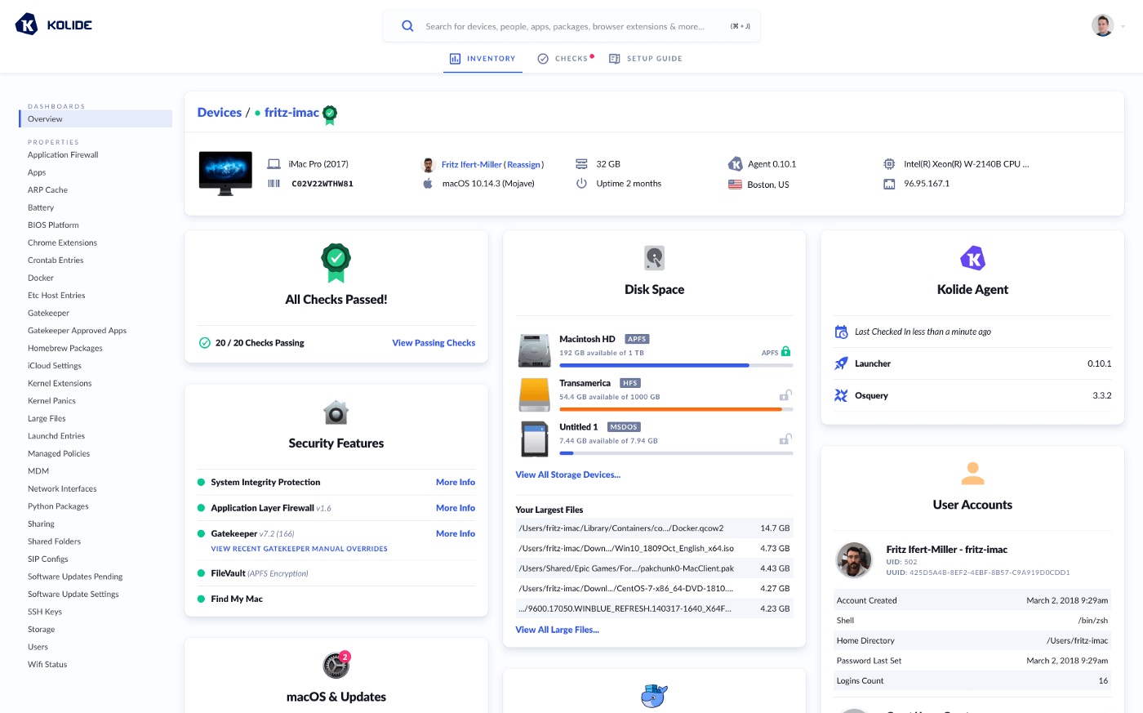Click the macOS & Updates icon with badge
Screen dimensions: 1143x713
336,665
